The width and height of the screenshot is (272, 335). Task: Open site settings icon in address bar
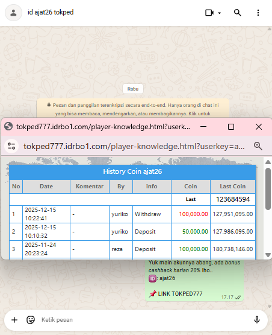click(x=11, y=146)
